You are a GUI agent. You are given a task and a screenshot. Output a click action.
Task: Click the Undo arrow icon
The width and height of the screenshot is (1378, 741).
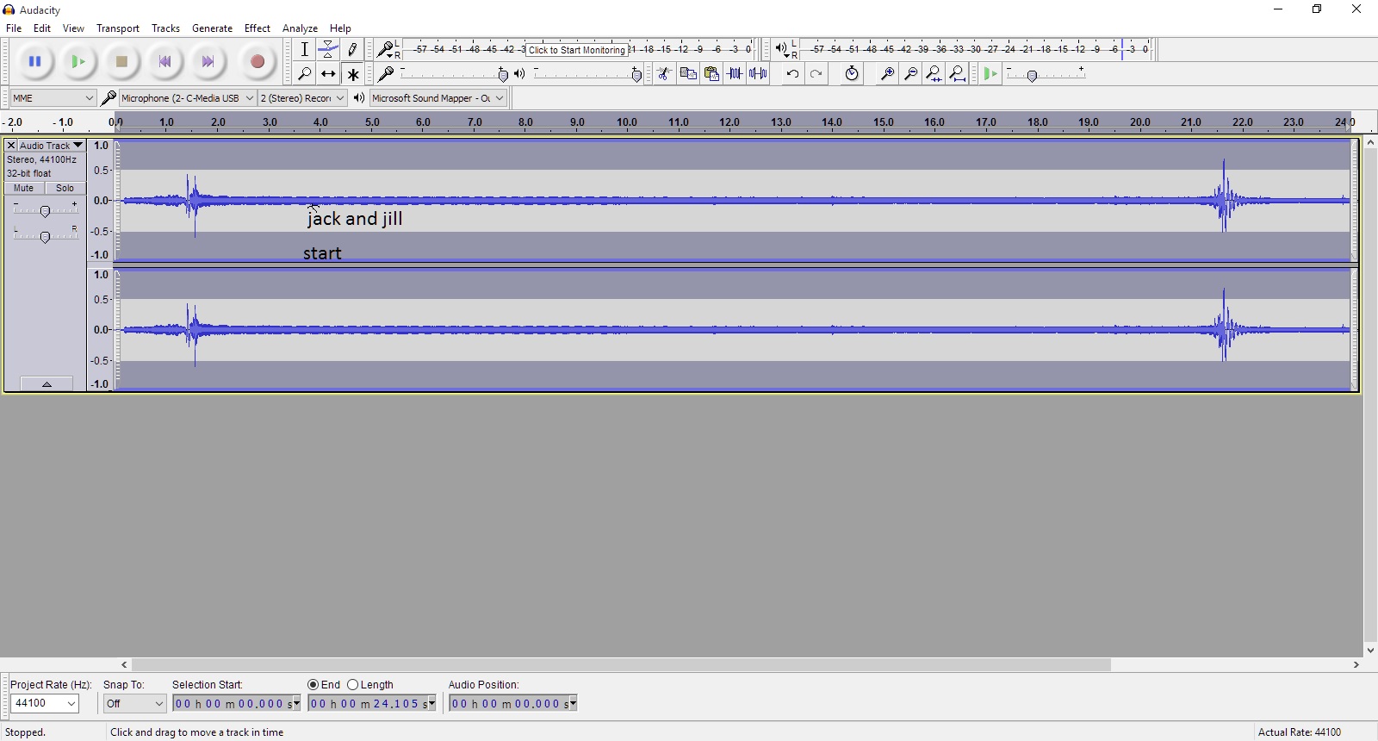coord(792,74)
